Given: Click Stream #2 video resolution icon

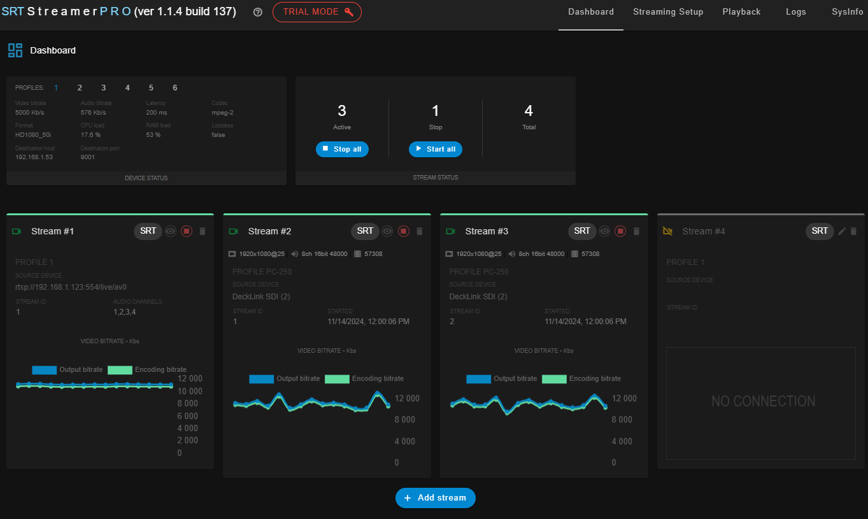Looking at the screenshot, I should click(x=232, y=254).
